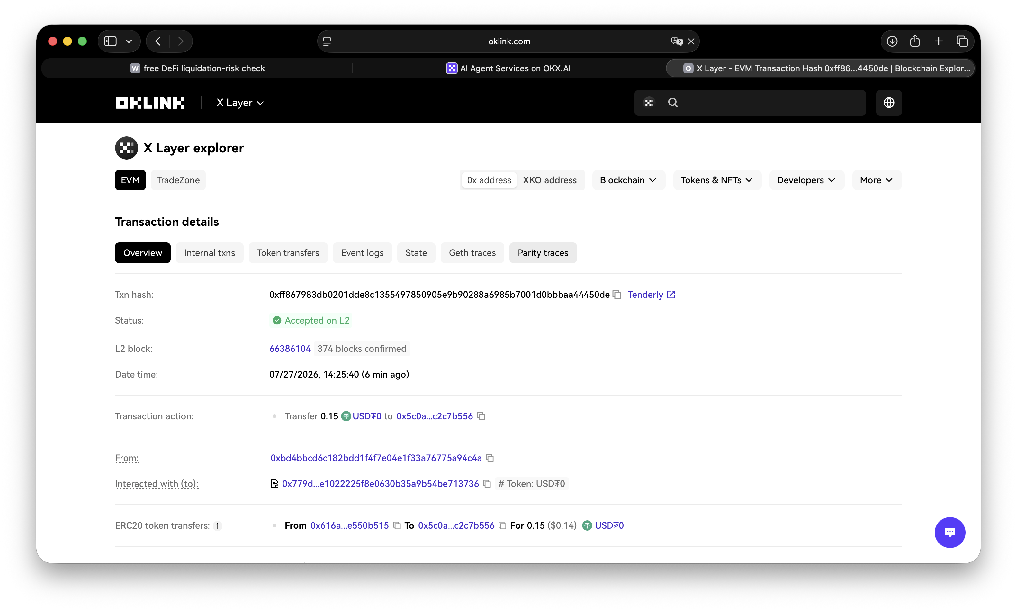The width and height of the screenshot is (1017, 611).
Task: Open the contract address 0x779d...
Action: click(x=381, y=484)
